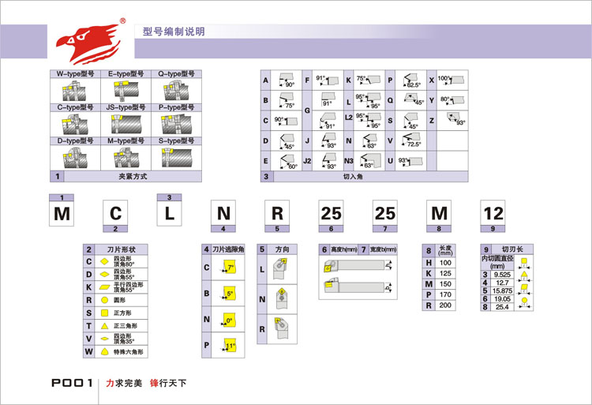
Task: Click the L direction tool holder icon
Action: [280, 268]
